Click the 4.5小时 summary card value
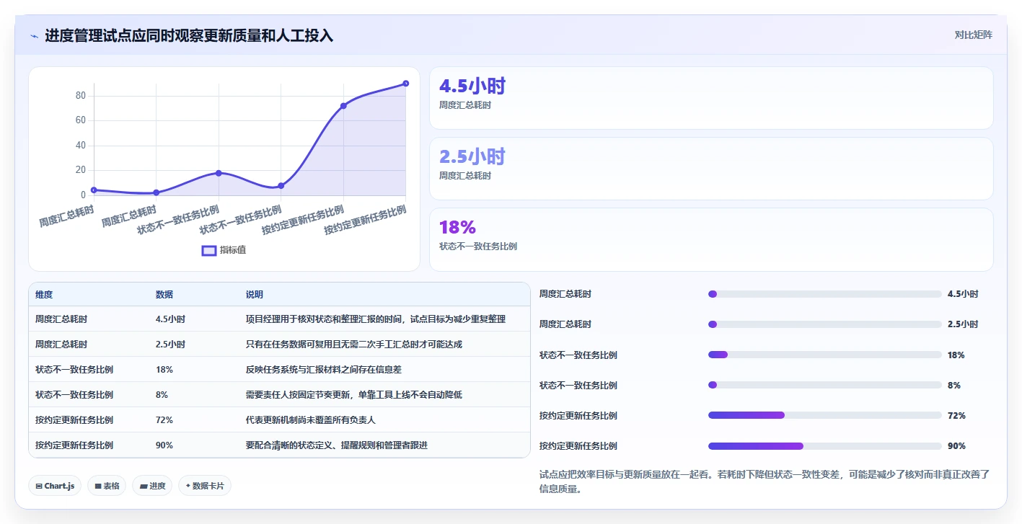Screen dimensions: 1022x524 coord(472,86)
